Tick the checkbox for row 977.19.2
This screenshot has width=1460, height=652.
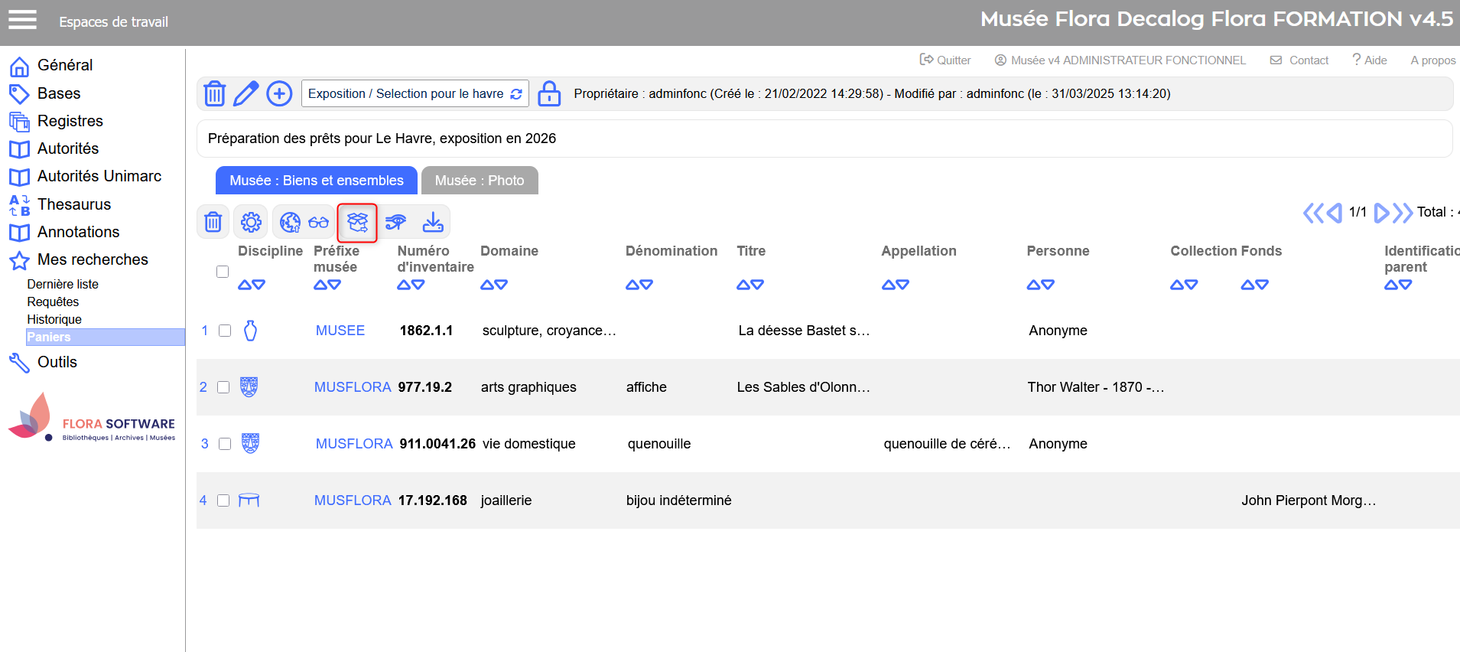[x=223, y=387]
